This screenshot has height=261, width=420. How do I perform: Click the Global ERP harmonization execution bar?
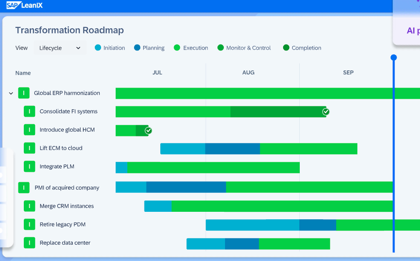[x=268, y=93]
